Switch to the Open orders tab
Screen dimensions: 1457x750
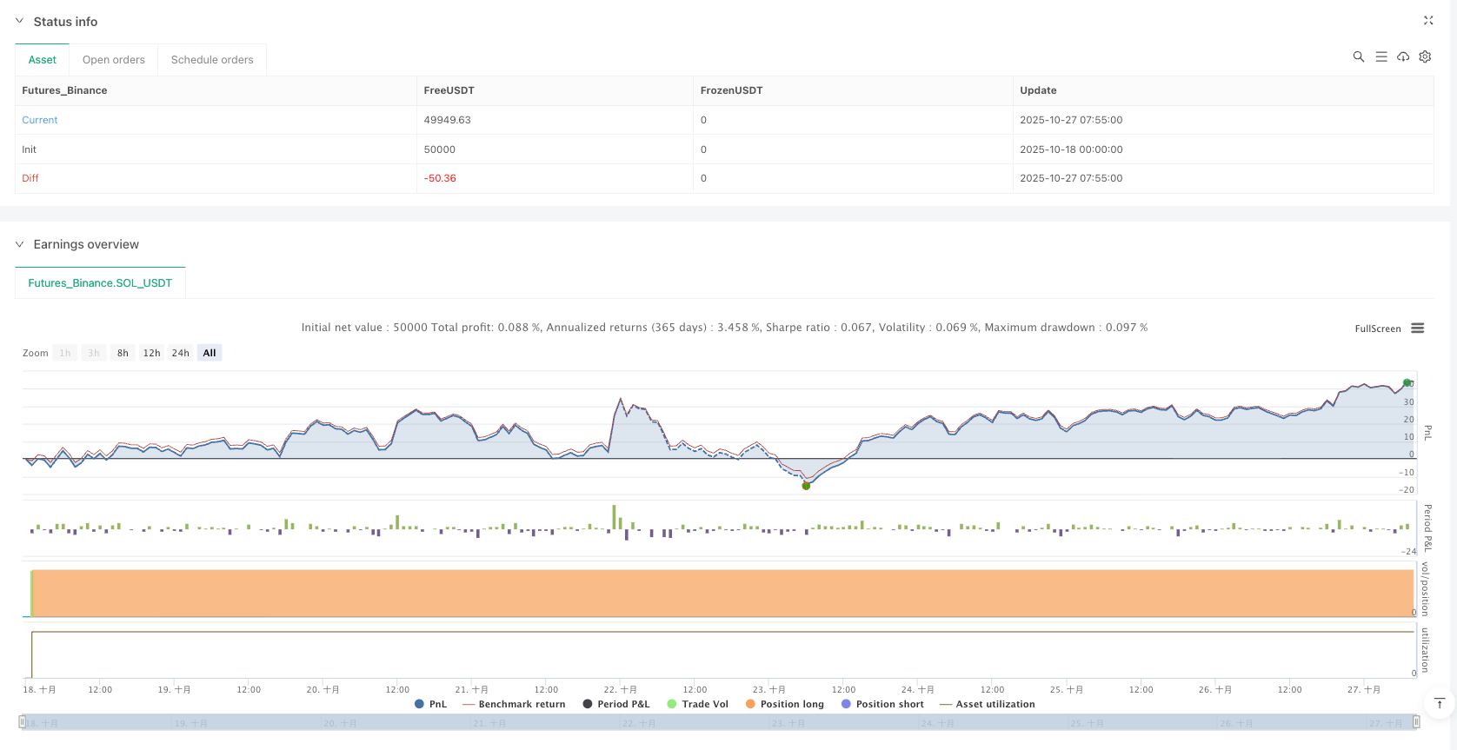click(113, 60)
